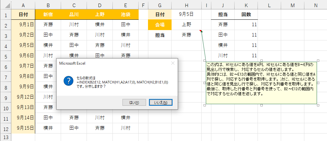Click the comment box bottom-left resize handle
Screen dimensions: 327x141
point(205,105)
